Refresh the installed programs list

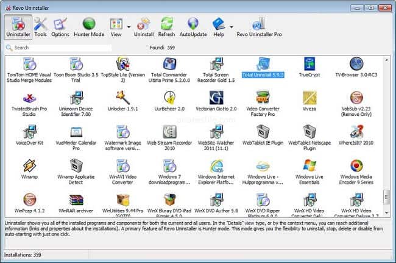166,27
